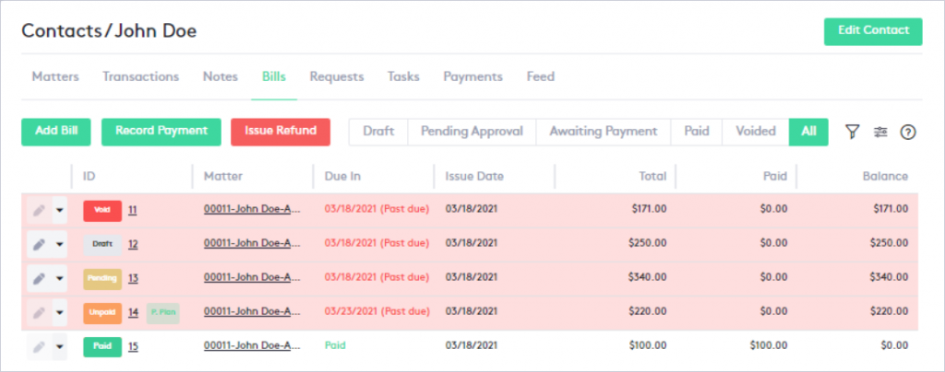
Task: Open matter link for bill 13
Action: pyautogui.click(x=252, y=278)
